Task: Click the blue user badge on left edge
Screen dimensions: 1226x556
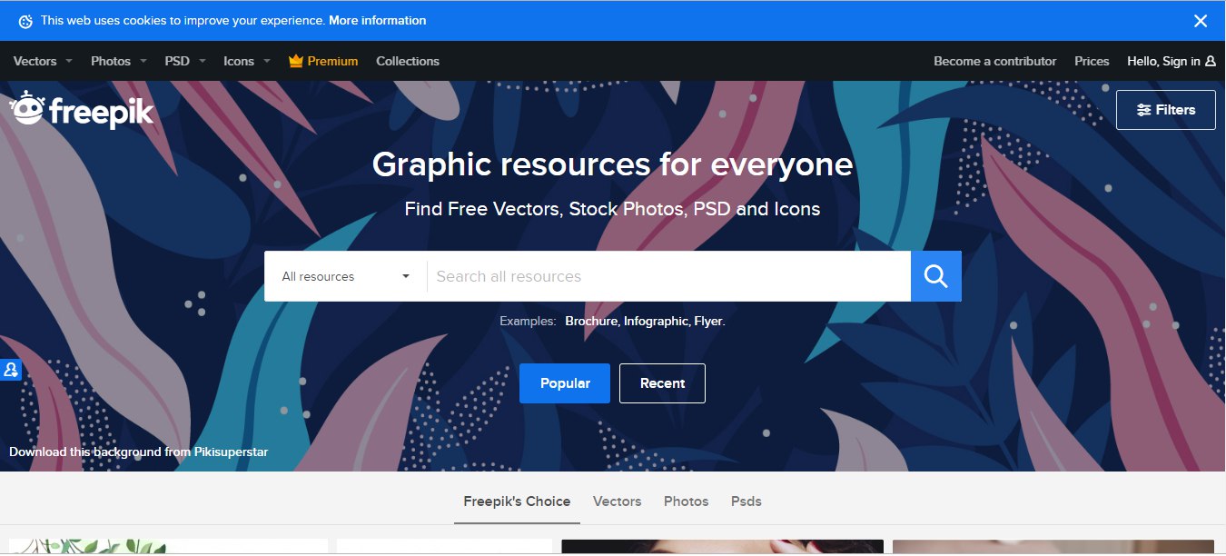Action: pos(11,370)
